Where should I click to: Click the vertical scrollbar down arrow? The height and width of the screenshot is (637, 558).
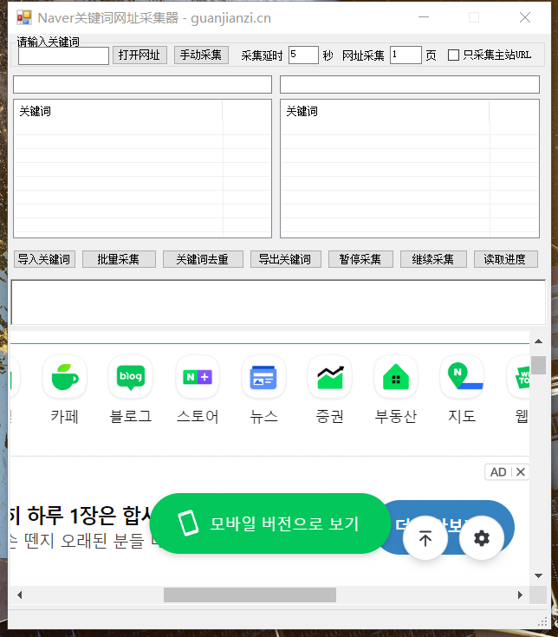click(x=539, y=575)
